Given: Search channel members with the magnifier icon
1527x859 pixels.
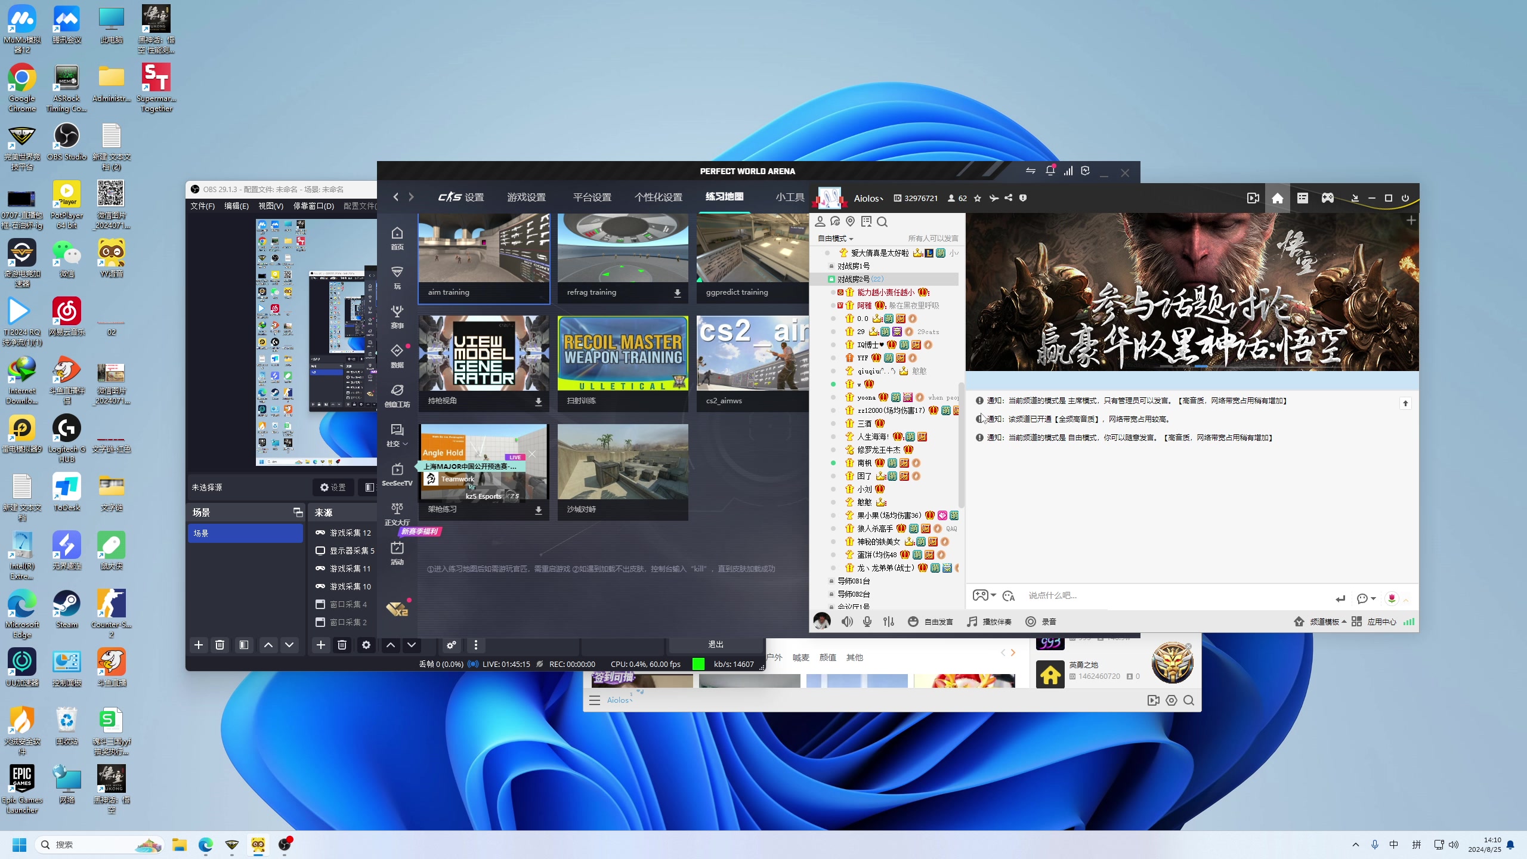Looking at the screenshot, I should (882, 222).
